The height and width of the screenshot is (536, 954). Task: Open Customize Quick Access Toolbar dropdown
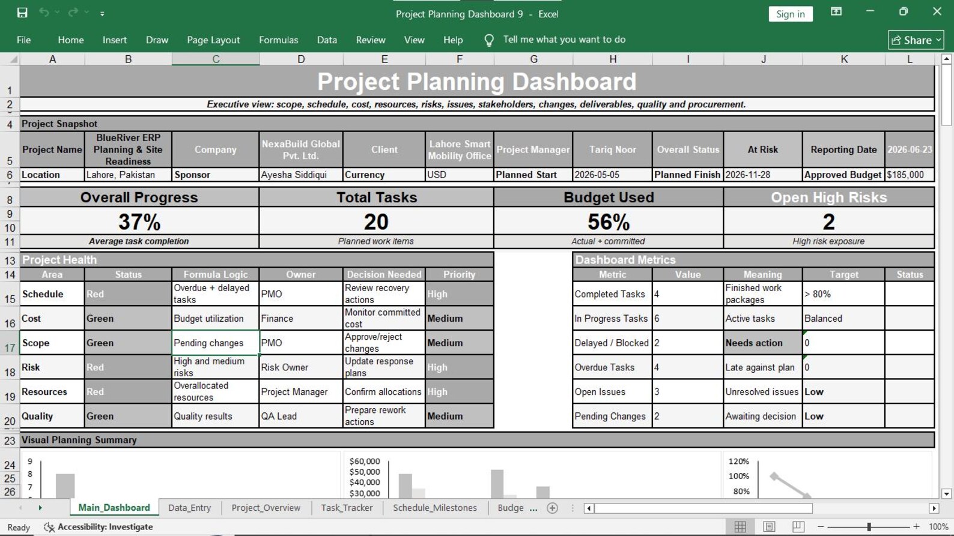tap(102, 13)
